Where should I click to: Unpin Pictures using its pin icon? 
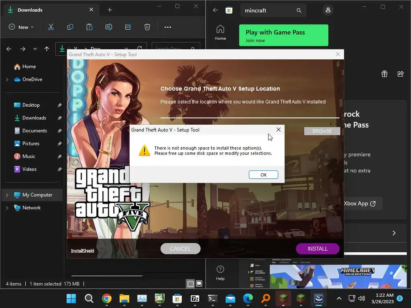(59, 144)
